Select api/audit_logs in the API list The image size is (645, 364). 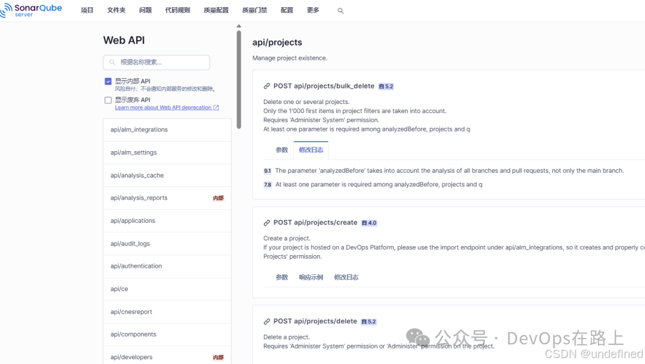(167, 244)
